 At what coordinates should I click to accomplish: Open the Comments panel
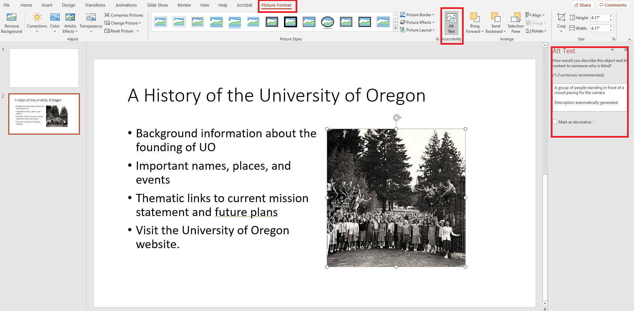click(613, 5)
